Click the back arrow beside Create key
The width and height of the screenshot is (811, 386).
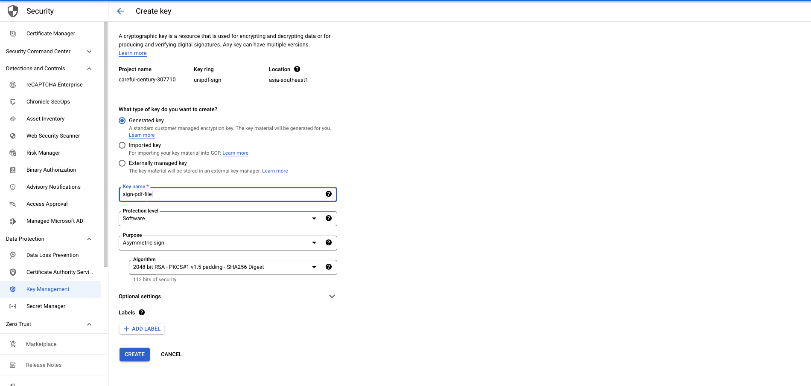120,11
